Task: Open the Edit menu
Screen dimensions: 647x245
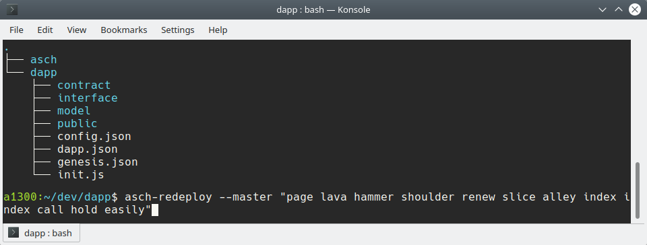Action: [x=45, y=30]
